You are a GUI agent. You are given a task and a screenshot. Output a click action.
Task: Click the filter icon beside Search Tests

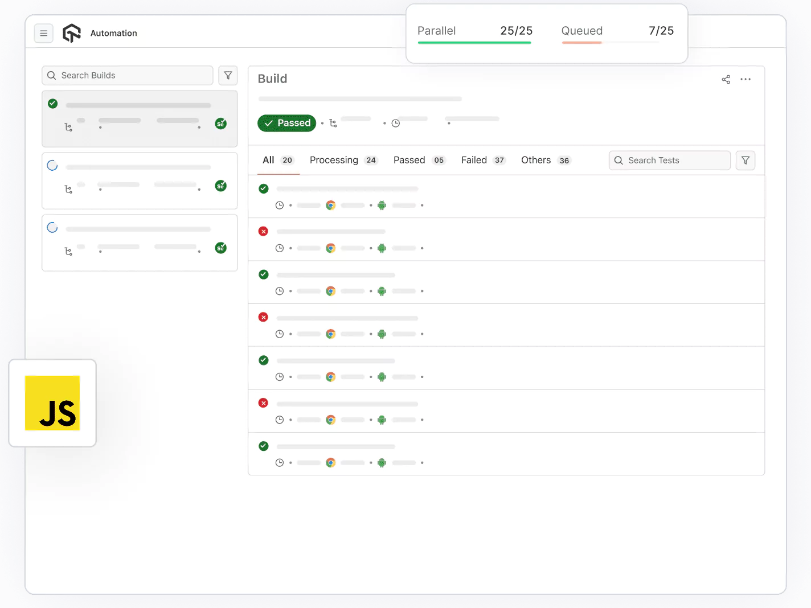point(746,160)
